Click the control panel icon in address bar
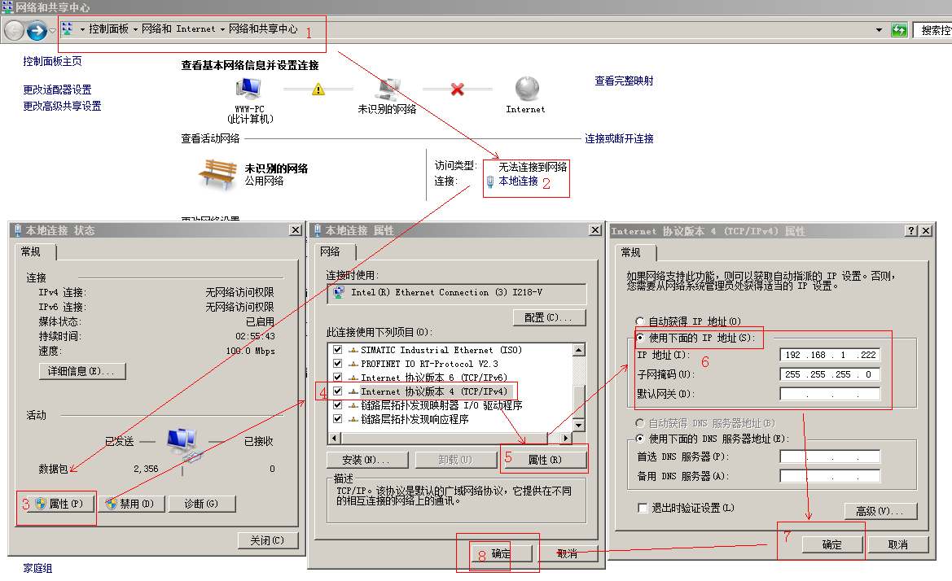Viewport: 952px width, 581px height. coord(68,28)
